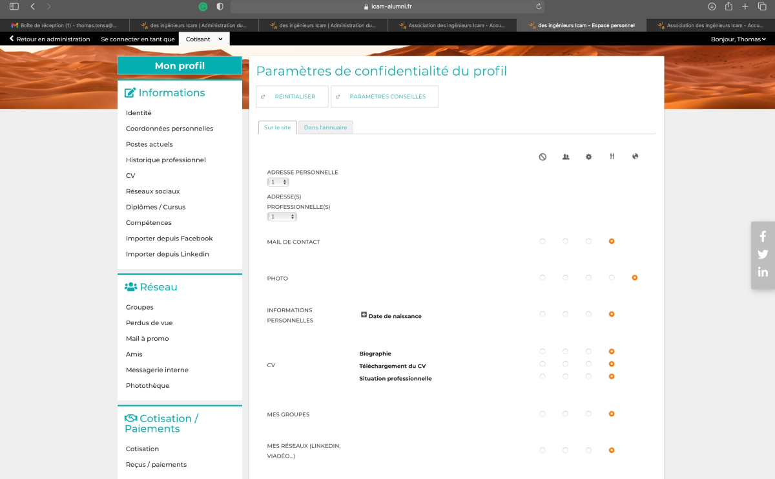Select first radio for Mes groupes

coord(542,414)
